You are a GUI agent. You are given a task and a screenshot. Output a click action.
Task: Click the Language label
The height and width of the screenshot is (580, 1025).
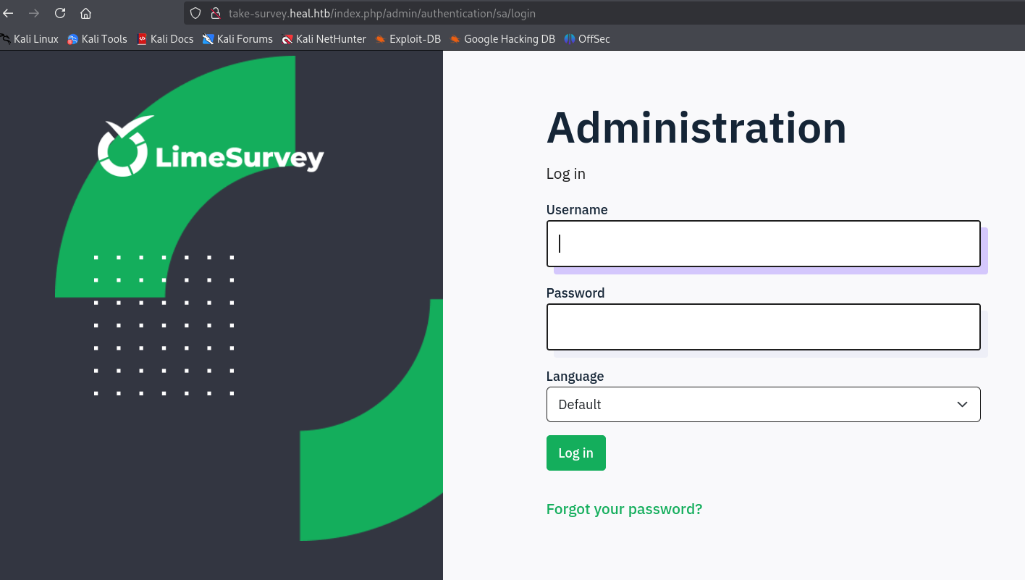pos(575,377)
